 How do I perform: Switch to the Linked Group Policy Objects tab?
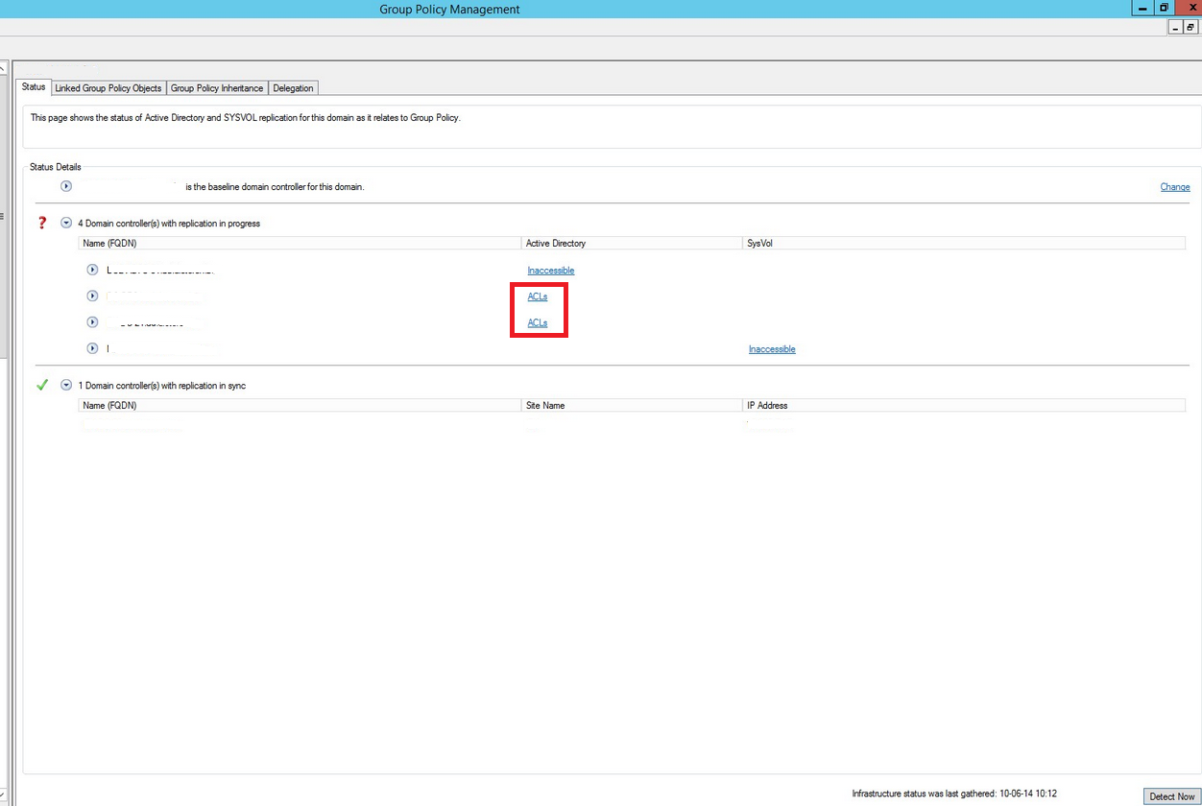pos(108,87)
